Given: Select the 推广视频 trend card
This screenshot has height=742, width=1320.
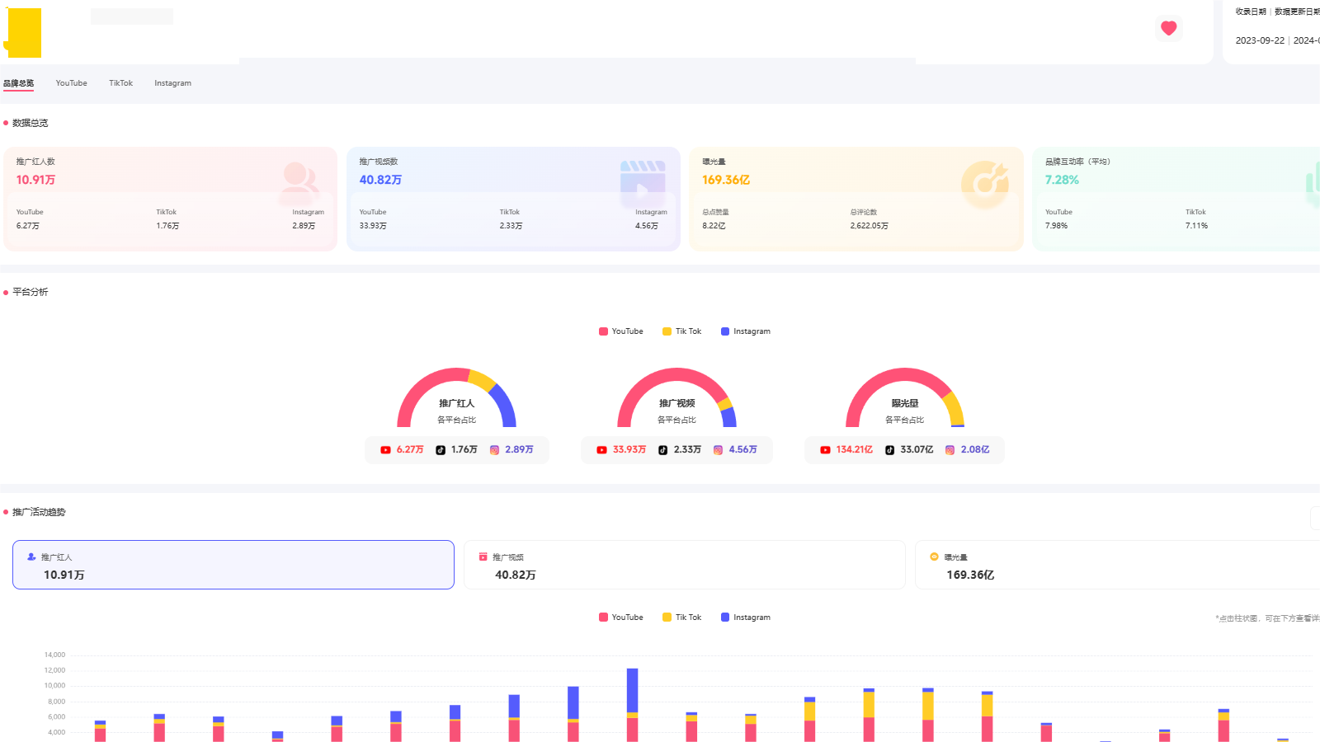Looking at the screenshot, I should tap(684, 565).
